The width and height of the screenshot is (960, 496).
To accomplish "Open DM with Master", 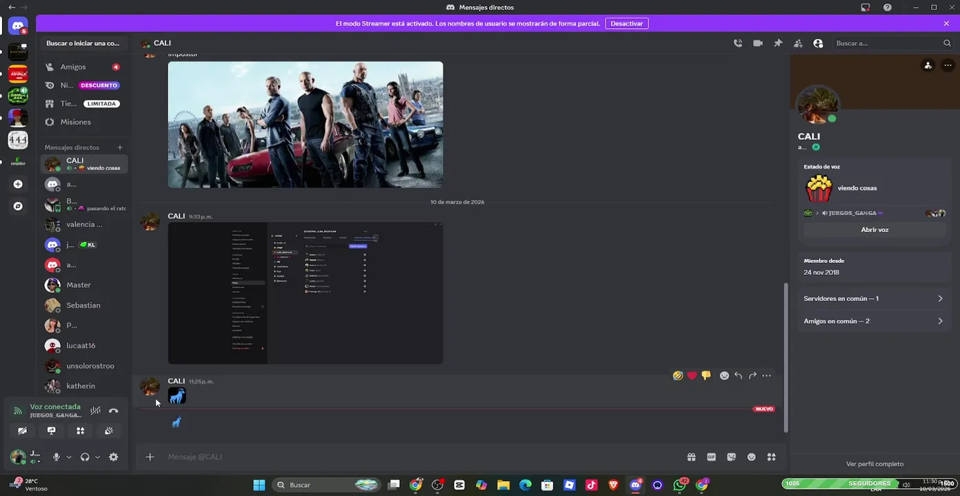I will (x=84, y=285).
